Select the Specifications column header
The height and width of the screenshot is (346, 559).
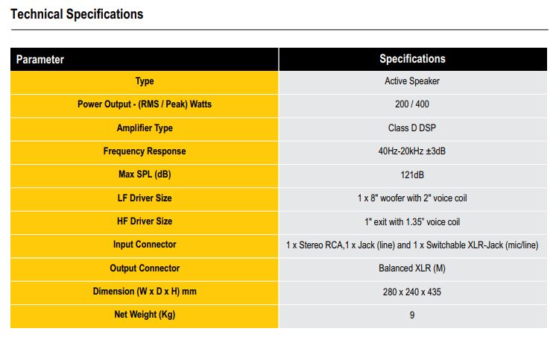pos(412,59)
